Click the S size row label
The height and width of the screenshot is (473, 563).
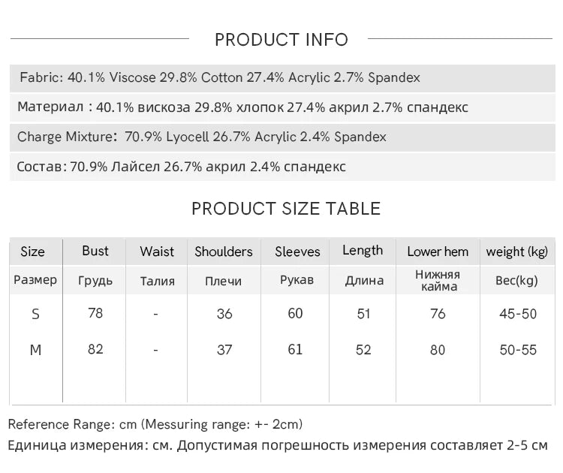pos(35,315)
